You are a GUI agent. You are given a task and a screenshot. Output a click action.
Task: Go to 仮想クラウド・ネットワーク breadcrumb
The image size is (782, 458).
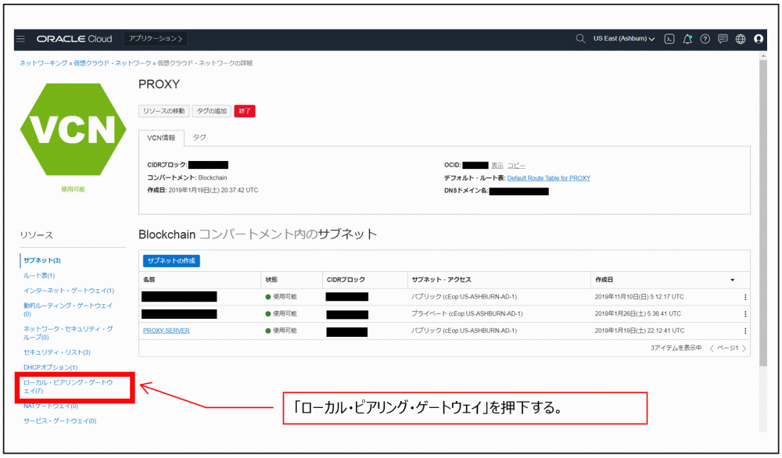[x=112, y=63]
